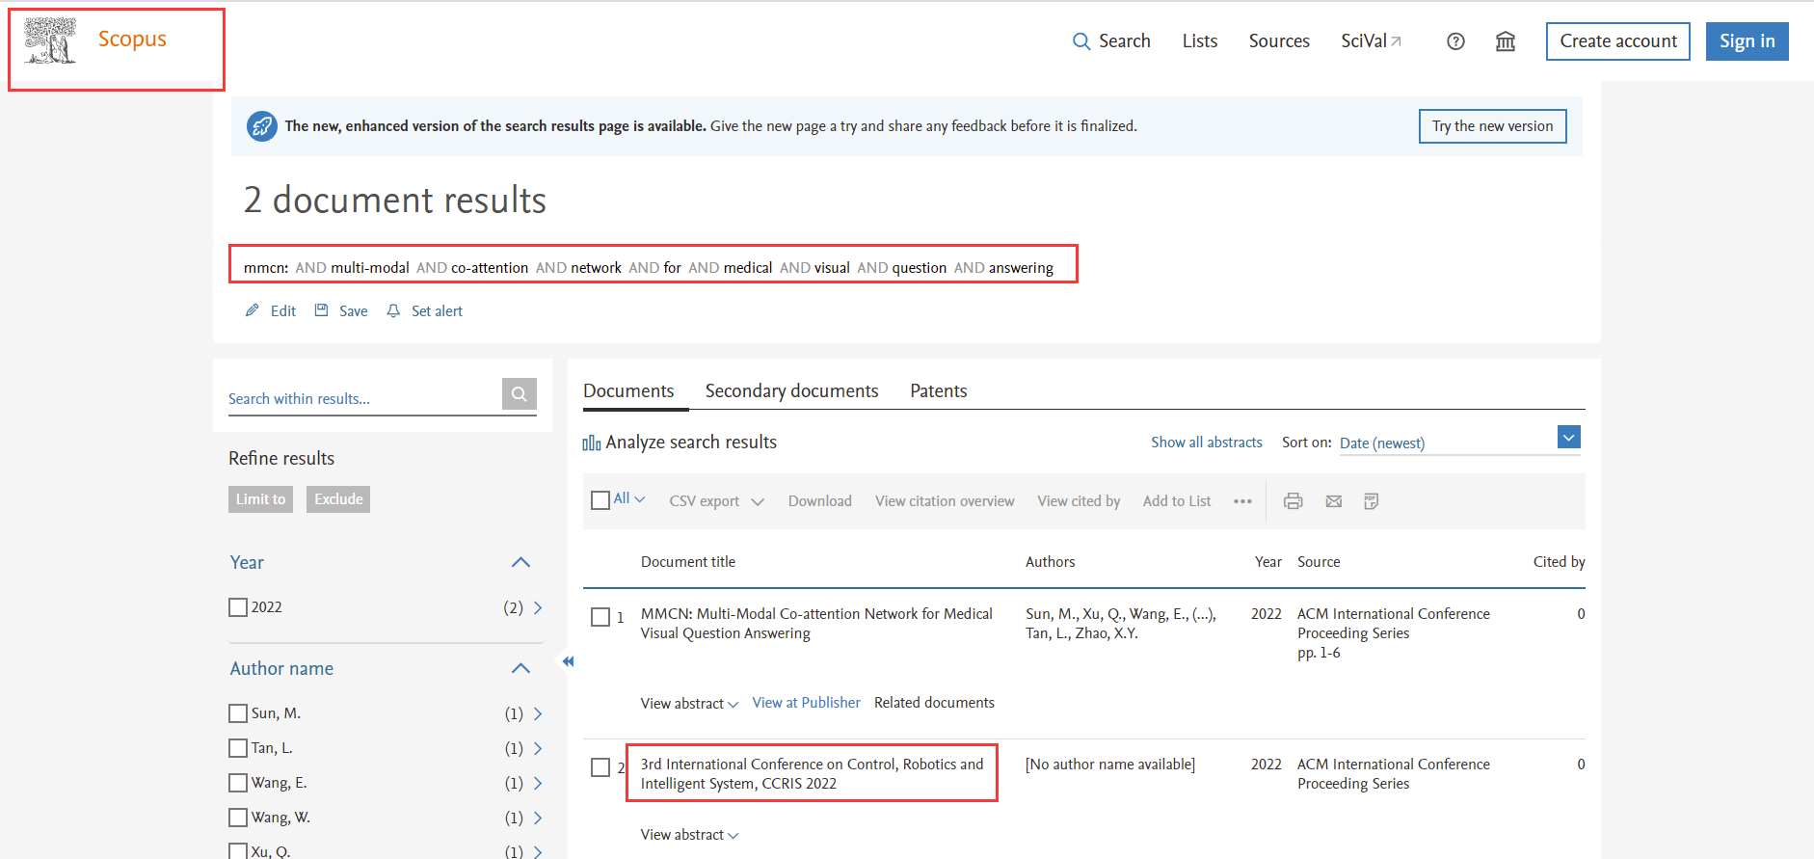This screenshot has height=859, width=1814.
Task: Click the institution building icon
Action: [x=1506, y=41]
